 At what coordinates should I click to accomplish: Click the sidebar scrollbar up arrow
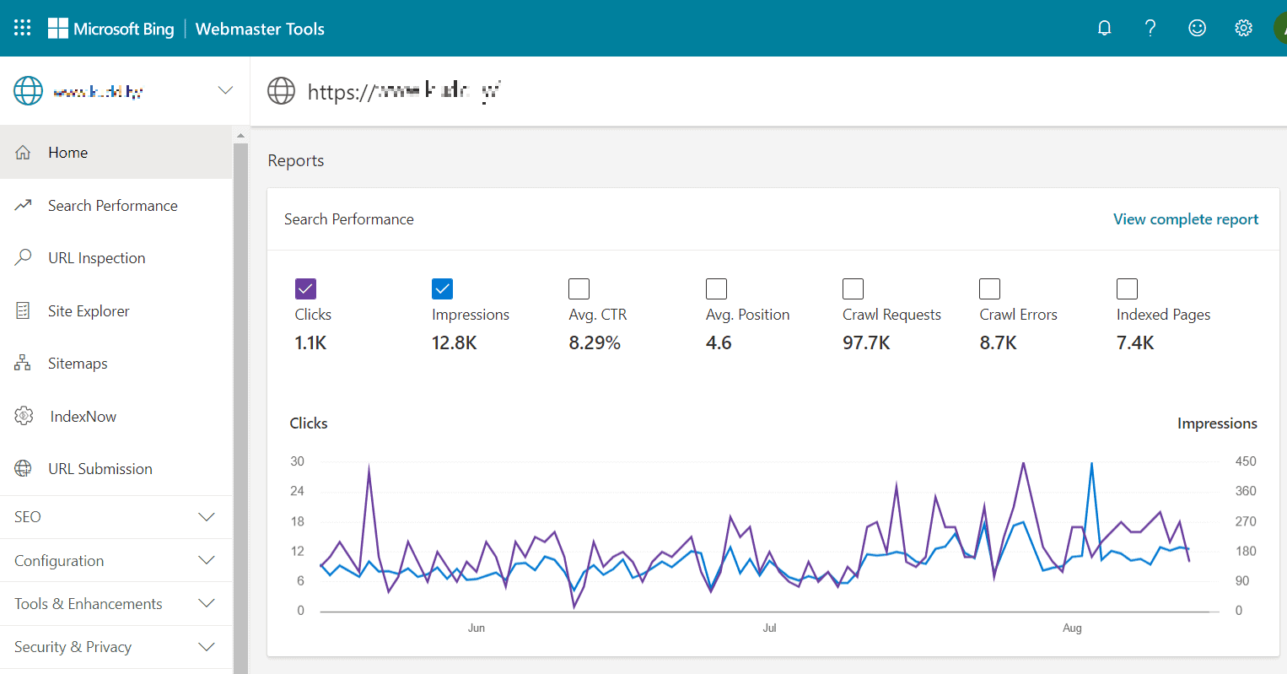tap(240, 135)
